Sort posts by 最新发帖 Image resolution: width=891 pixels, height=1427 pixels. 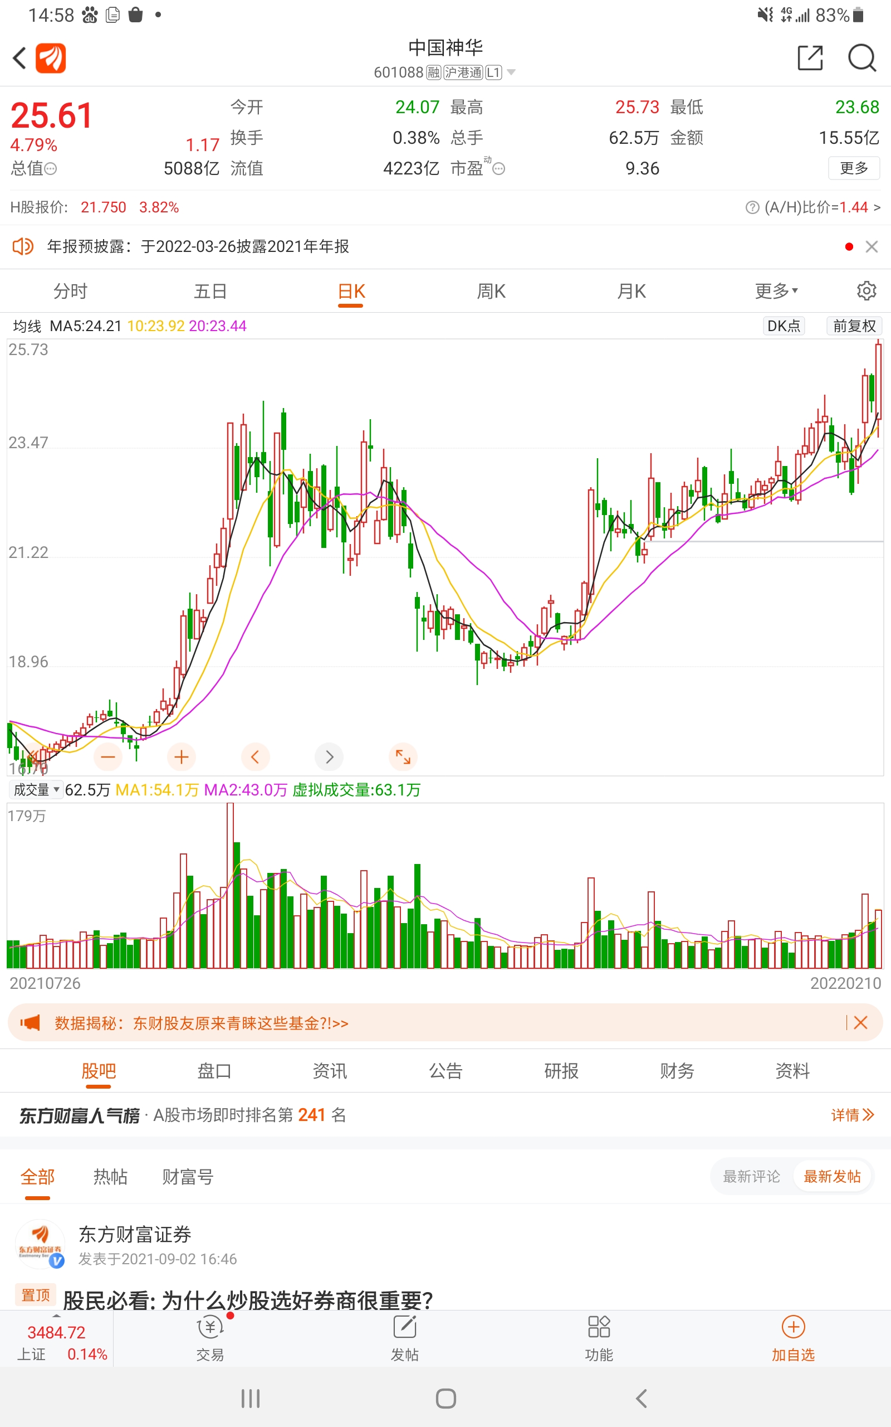[x=832, y=1177]
